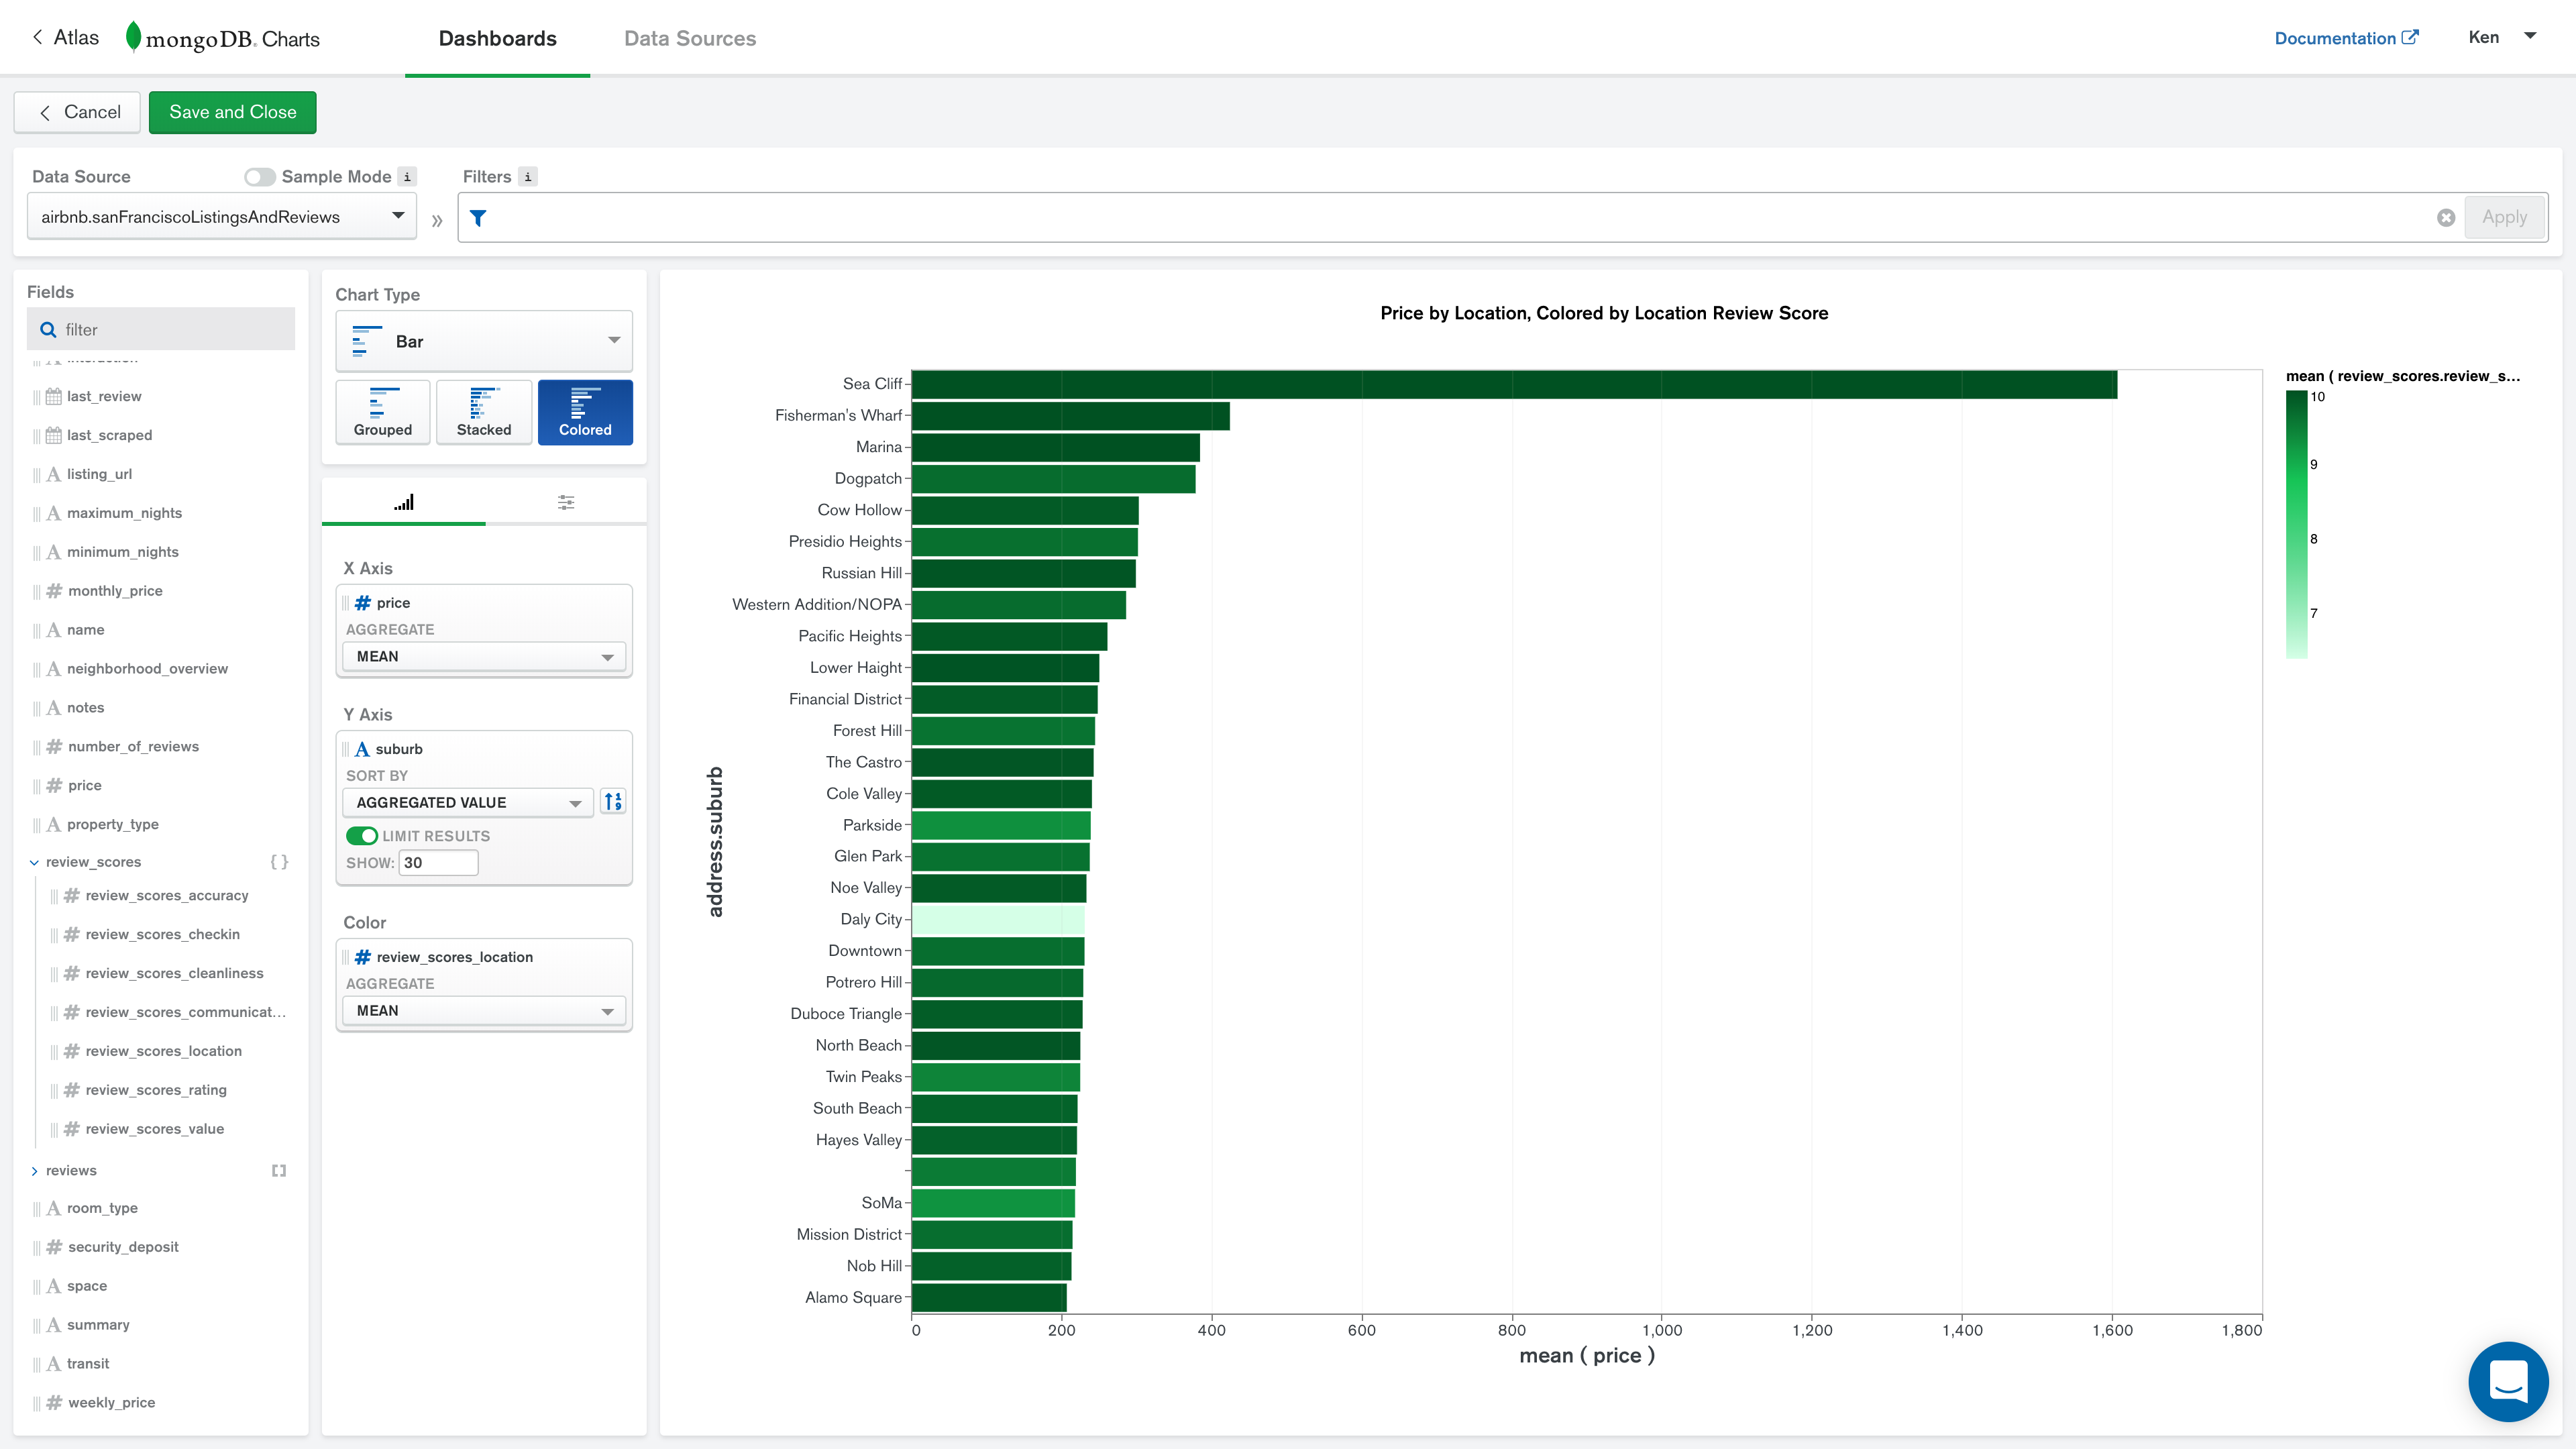Clear the filter with the X icon
The image size is (2576, 1449).
pyautogui.click(x=2445, y=218)
